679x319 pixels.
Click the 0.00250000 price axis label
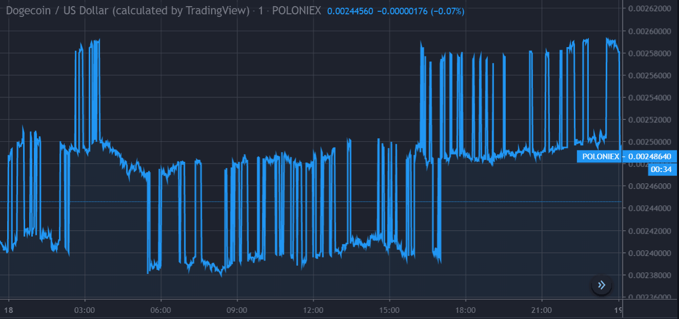point(649,142)
